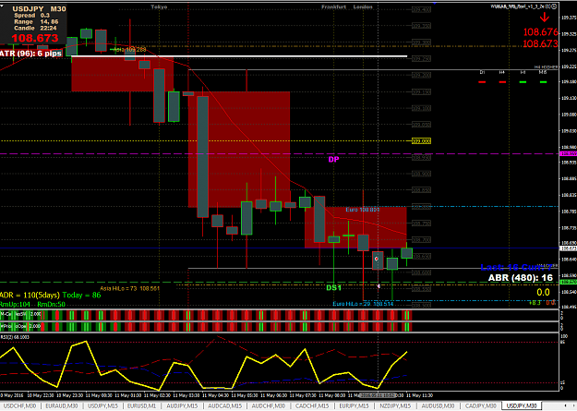The image size is (577, 411).
Task: Click the highlighted date on time axis
Action: [378, 395]
